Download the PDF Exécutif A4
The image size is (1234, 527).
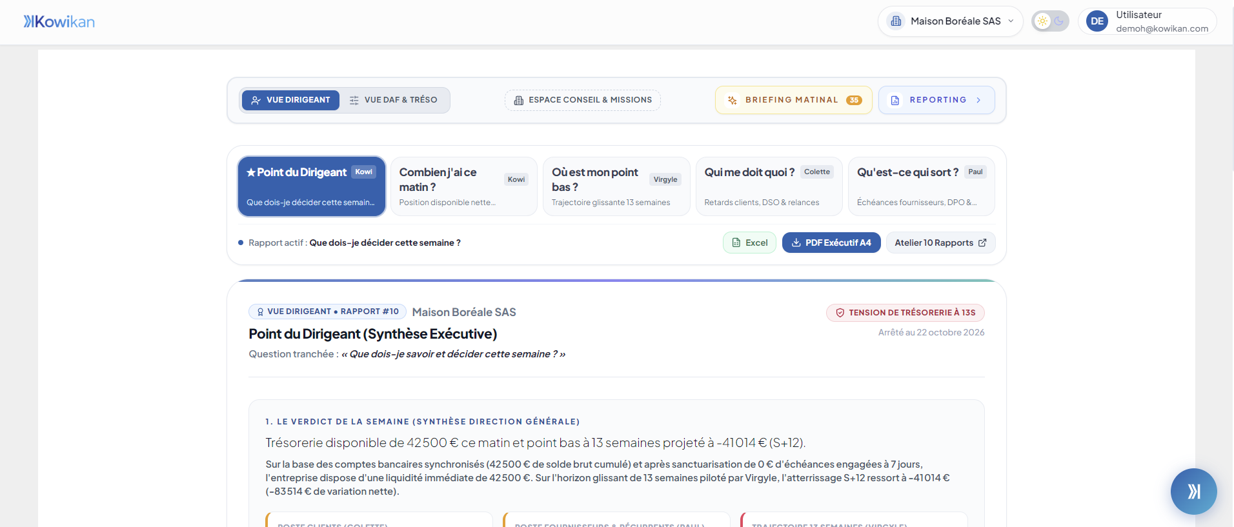pos(831,243)
